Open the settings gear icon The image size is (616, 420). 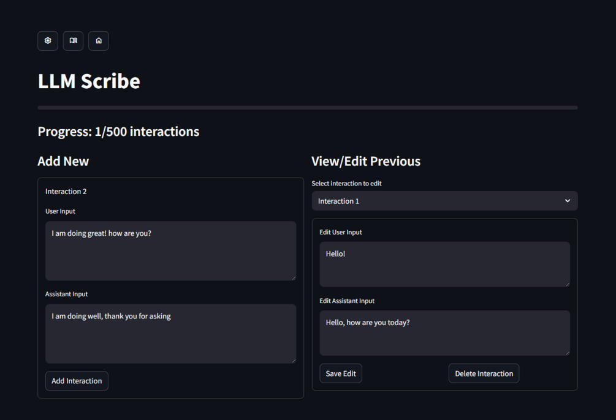pyautogui.click(x=48, y=41)
